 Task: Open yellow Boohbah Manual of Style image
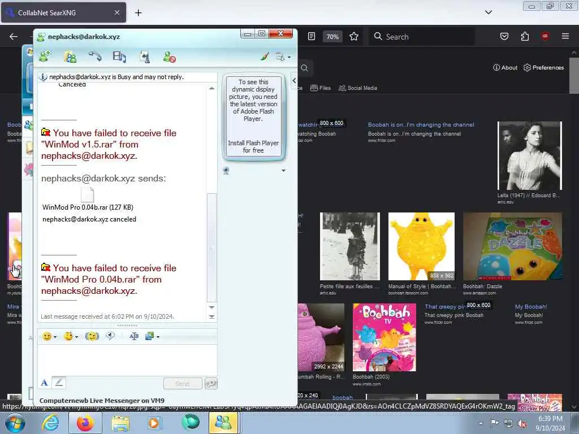(421, 246)
